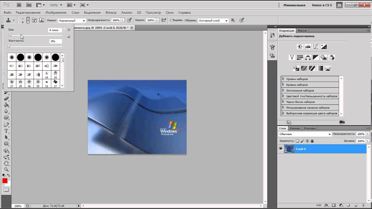Add a Vibrance adjustment

coord(292,57)
